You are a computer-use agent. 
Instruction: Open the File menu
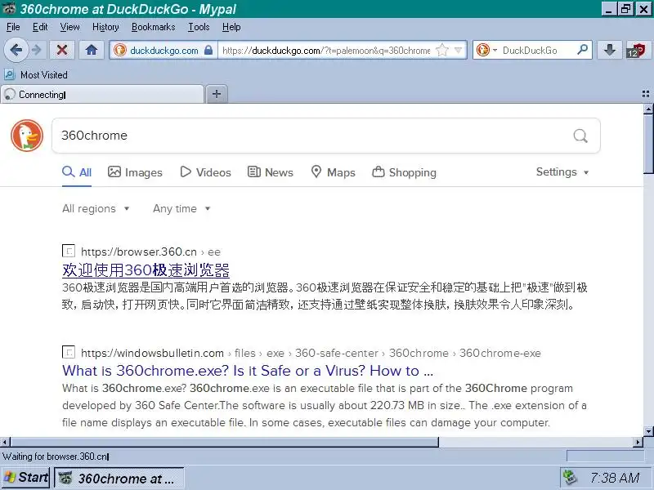coord(13,27)
